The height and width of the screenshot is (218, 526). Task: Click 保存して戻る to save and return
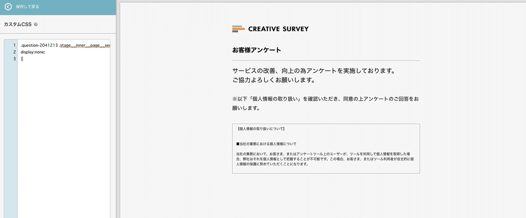coord(28,7)
